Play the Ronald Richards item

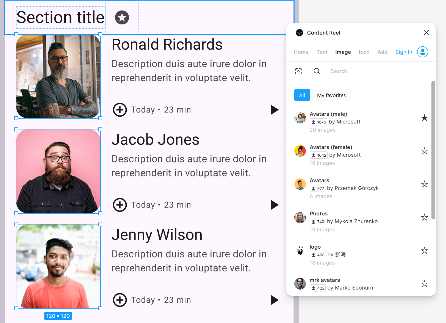[x=275, y=110]
